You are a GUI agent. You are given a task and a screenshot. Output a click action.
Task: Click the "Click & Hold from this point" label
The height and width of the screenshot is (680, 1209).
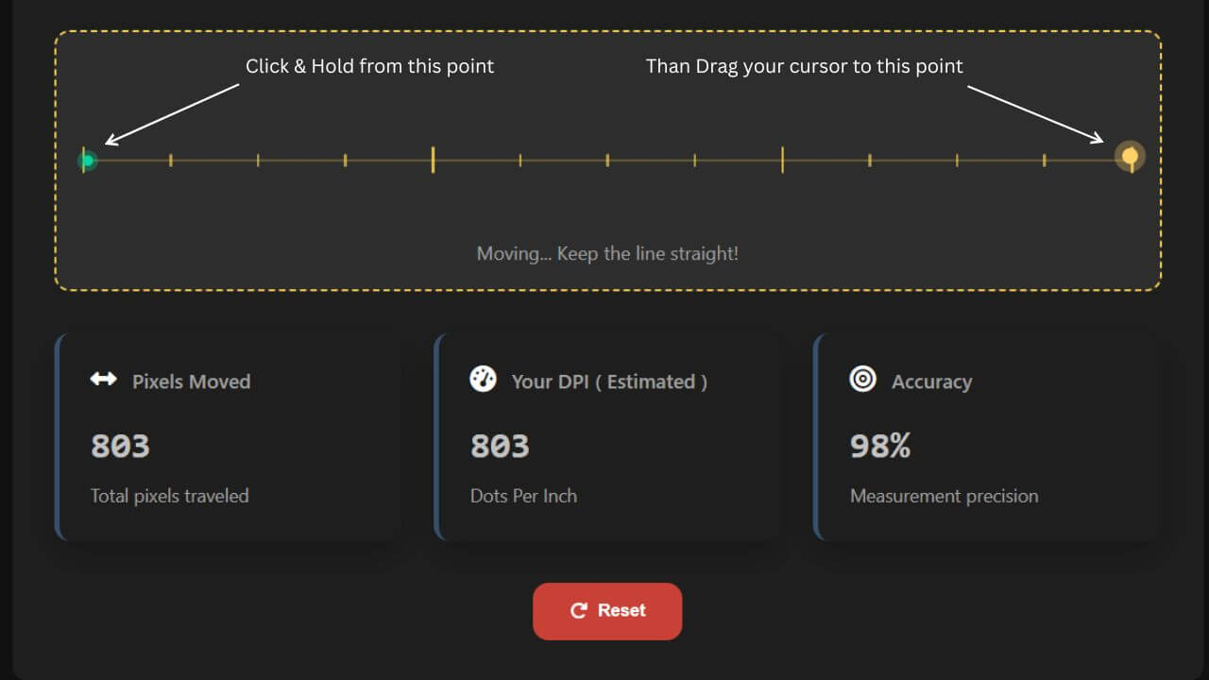[369, 66]
